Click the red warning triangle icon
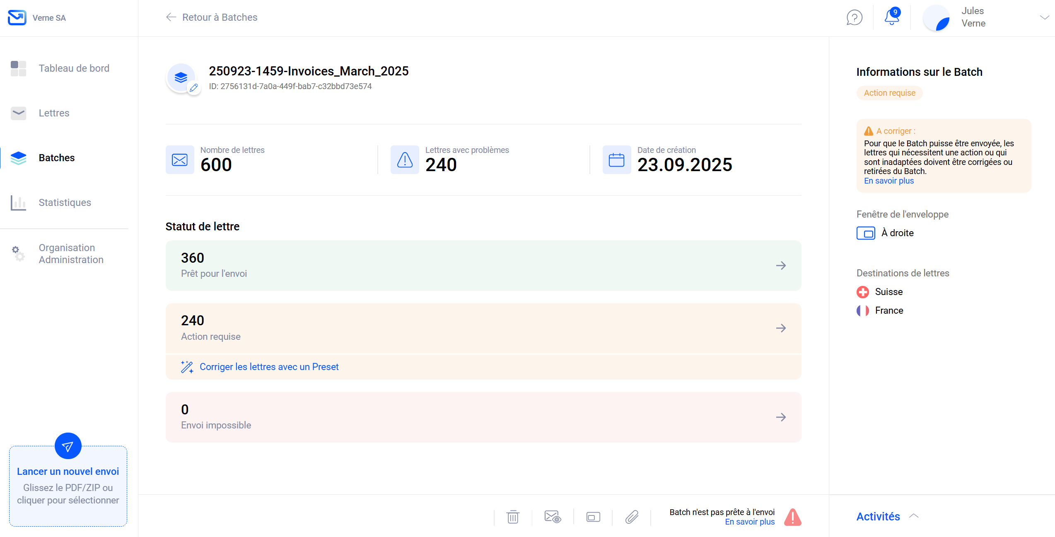1055x537 pixels. point(793,517)
